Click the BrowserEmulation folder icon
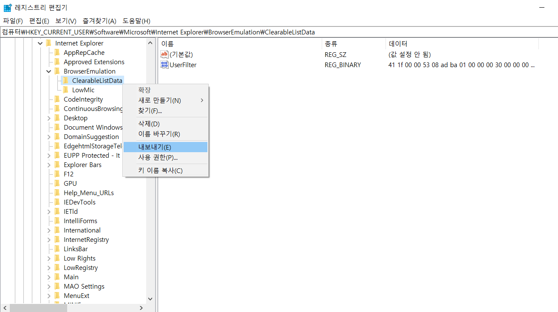This screenshot has height=312, width=558. pos(57,71)
